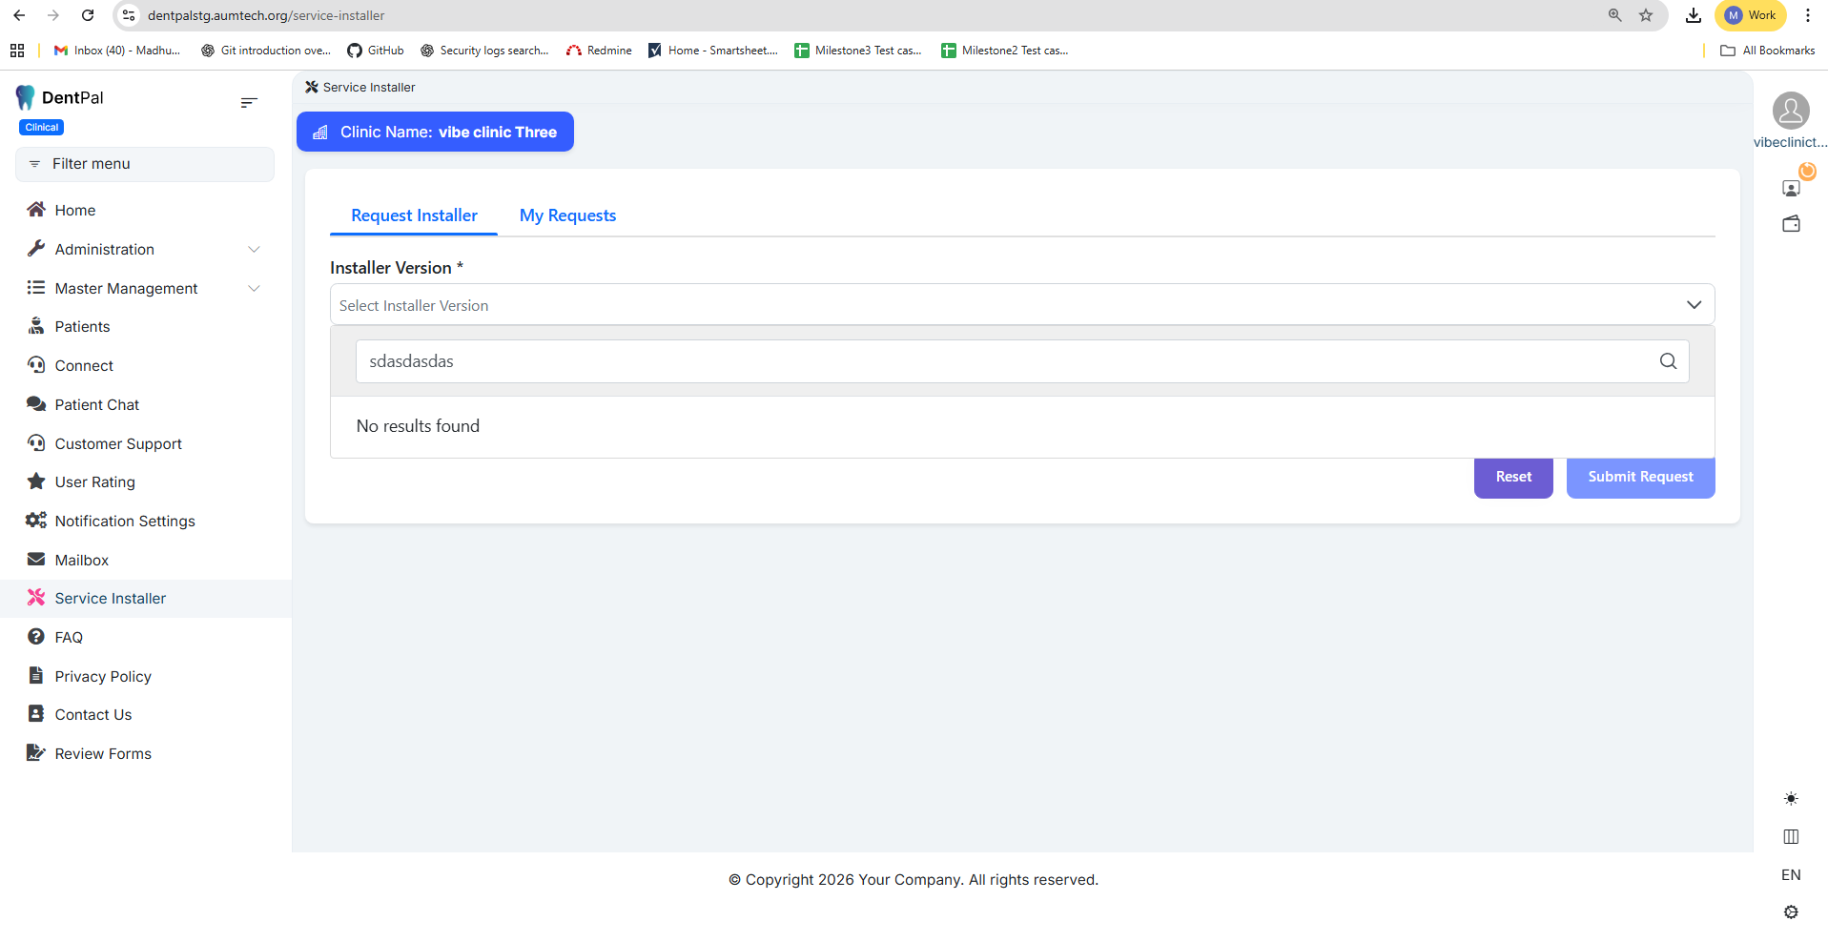Open Notification Settings in the sidebar
Image resolution: width=1828 pixels, height=942 pixels.
[125, 522]
